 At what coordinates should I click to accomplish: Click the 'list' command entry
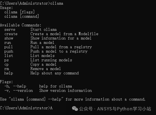click(9, 56)
